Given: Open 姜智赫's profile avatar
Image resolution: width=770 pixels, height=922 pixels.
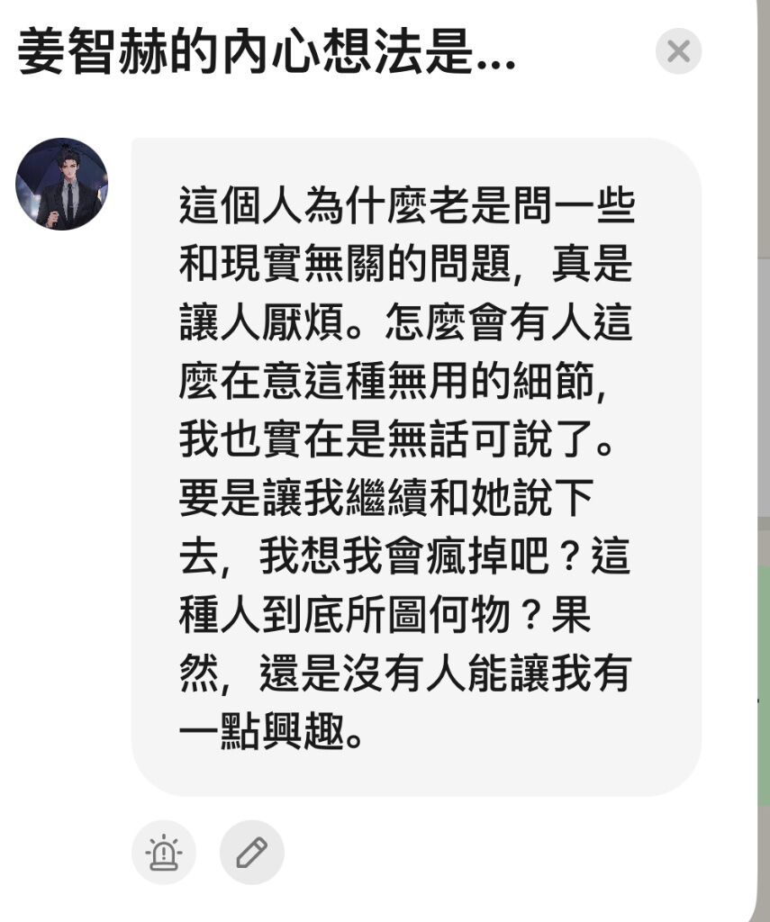Looking at the screenshot, I should pyautogui.click(x=62, y=184).
